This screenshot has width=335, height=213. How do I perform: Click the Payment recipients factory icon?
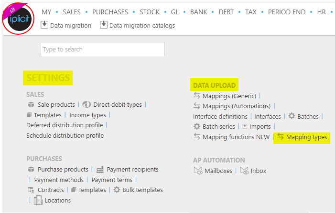coord(100,170)
